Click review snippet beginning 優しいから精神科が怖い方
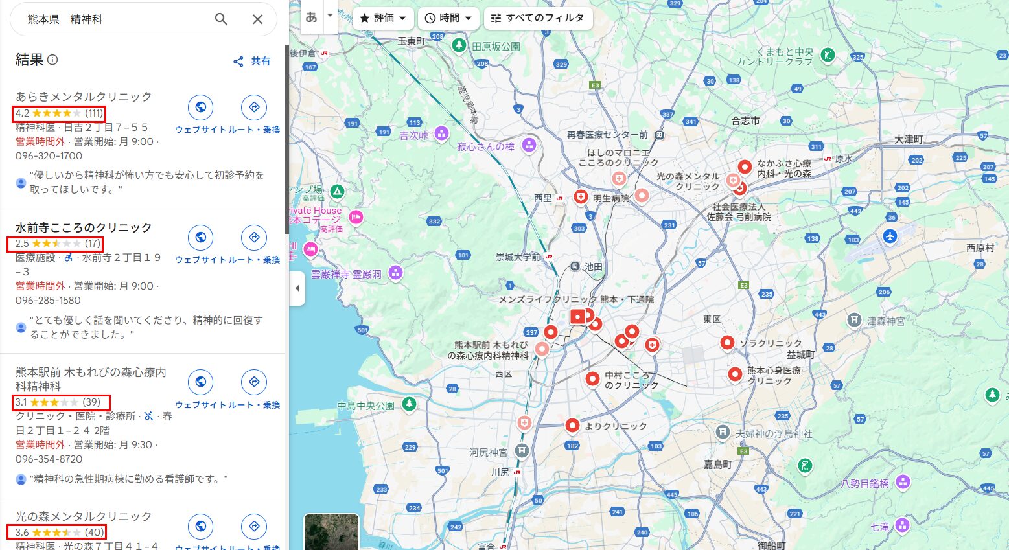The height and width of the screenshot is (550, 1009). pyautogui.click(x=147, y=182)
